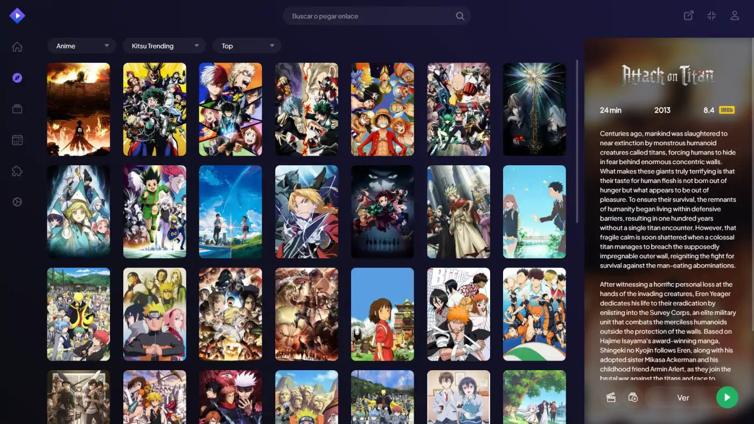This screenshot has height=424, width=754.
Task: Expand the Anime type dropdown
Action: (82, 46)
